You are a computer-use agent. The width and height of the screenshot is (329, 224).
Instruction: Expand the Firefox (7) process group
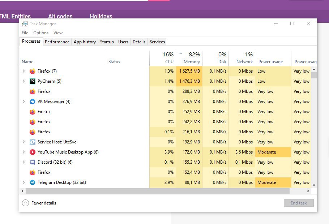[x=24, y=71]
